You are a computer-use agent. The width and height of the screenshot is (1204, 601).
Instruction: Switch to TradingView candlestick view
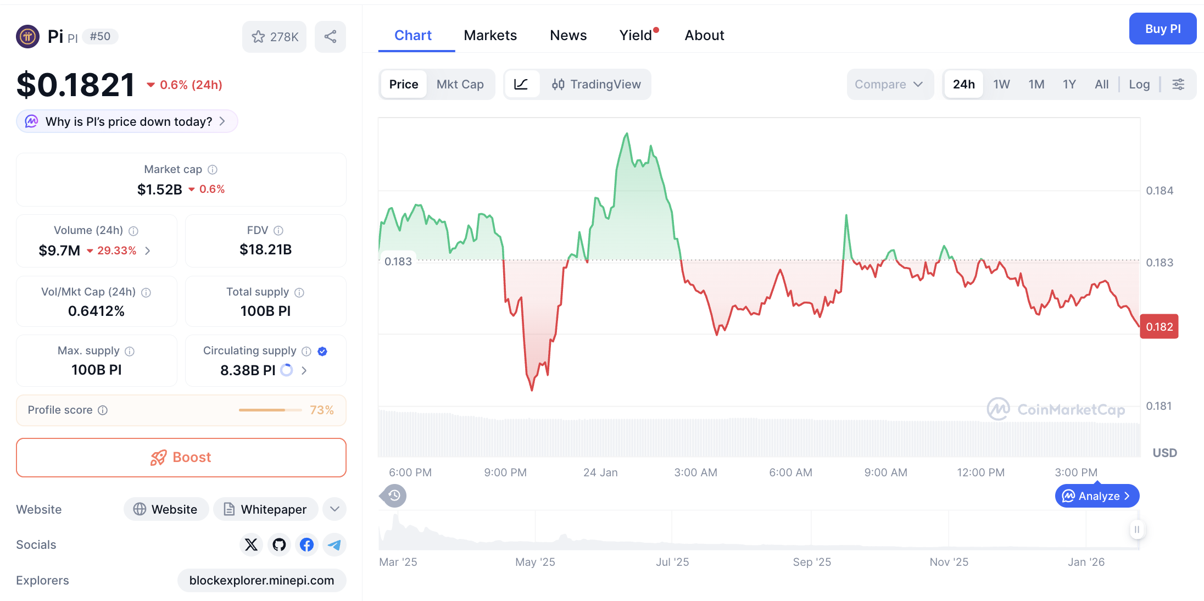[x=597, y=84]
